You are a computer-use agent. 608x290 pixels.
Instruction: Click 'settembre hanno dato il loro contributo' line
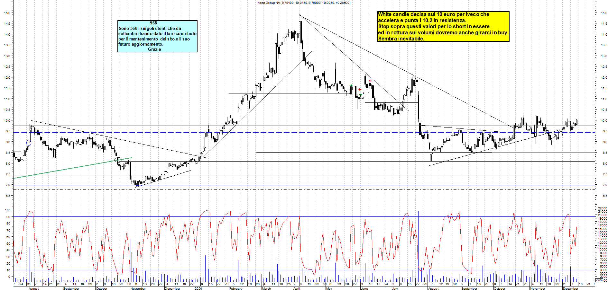(157, 33)
